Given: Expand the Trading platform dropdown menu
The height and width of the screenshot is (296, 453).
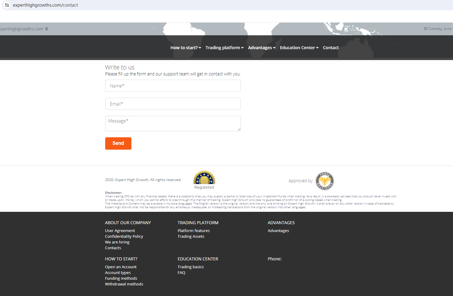Looking at the screenshot, I should coord(225,48).
